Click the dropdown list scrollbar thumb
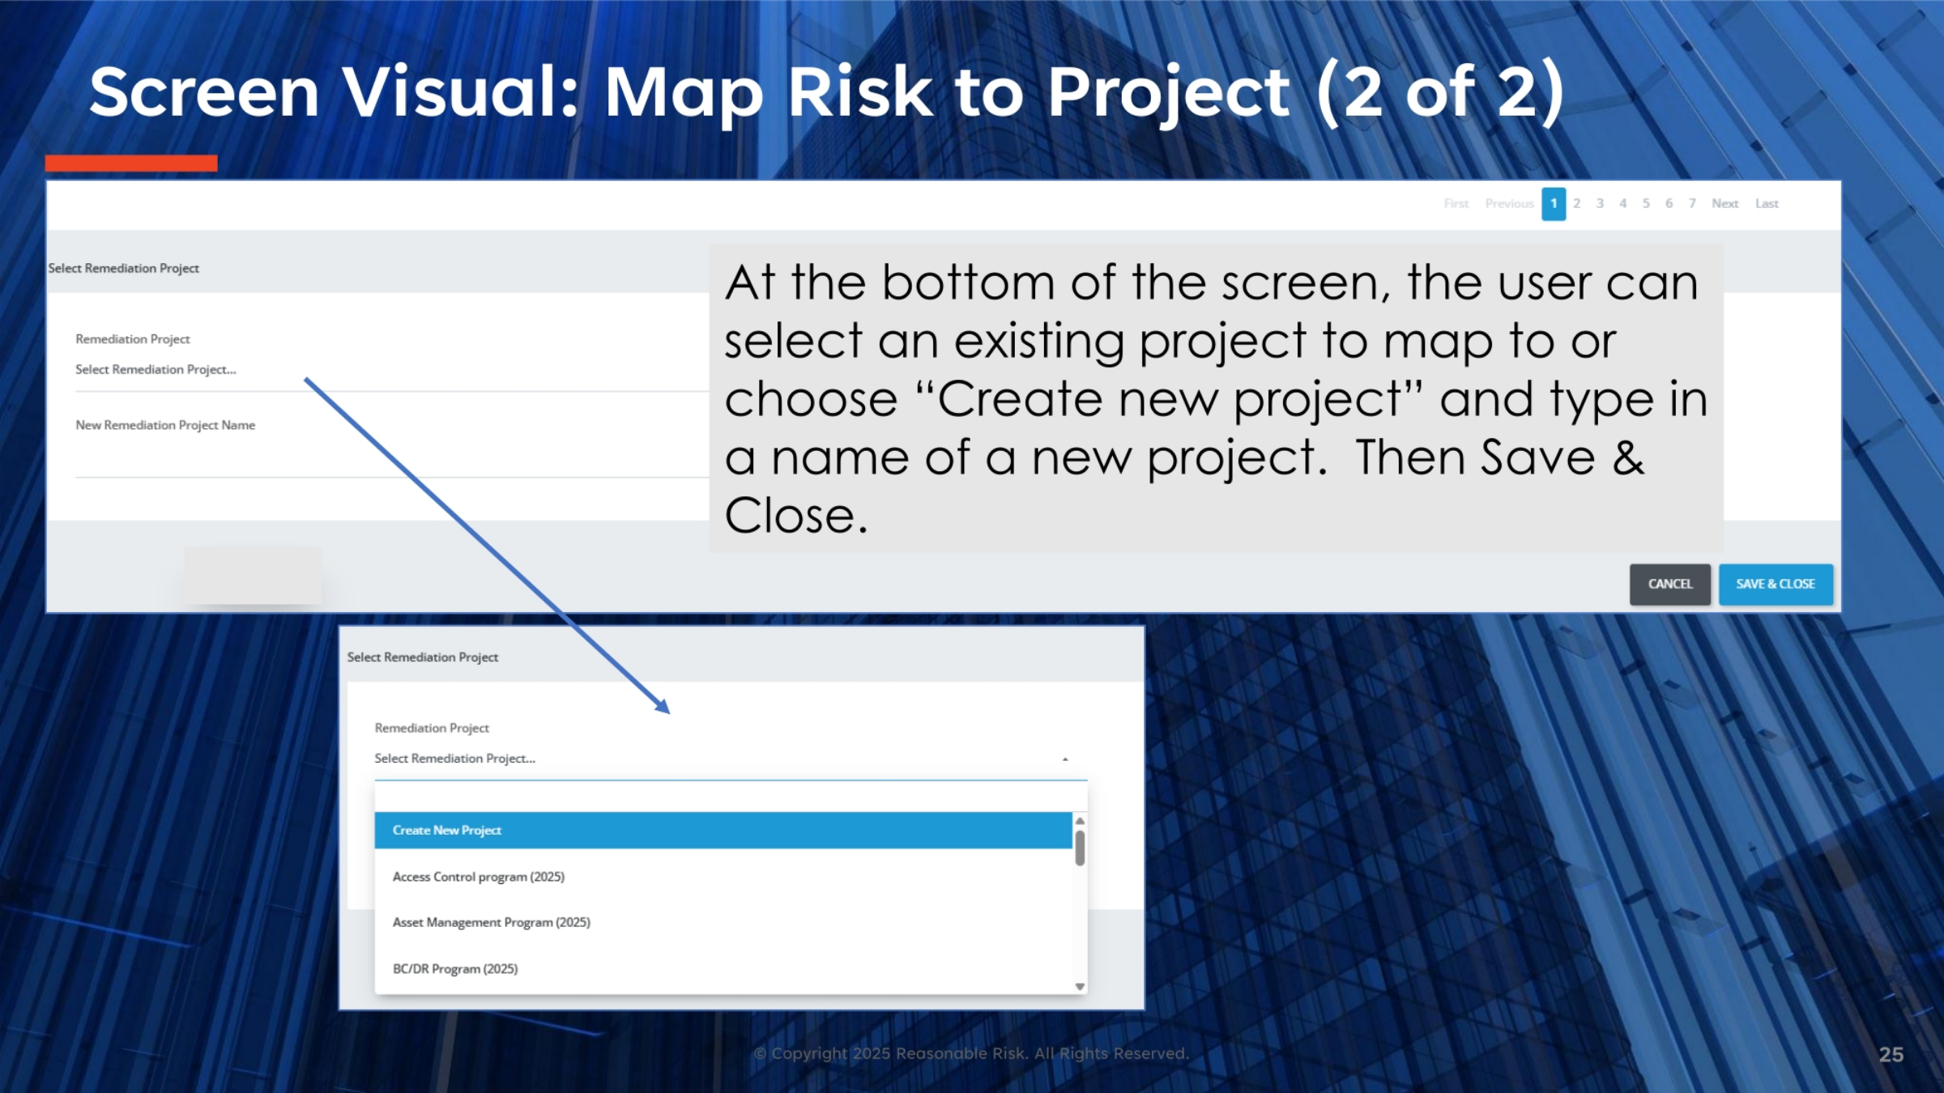 [x=1080, y=847]
